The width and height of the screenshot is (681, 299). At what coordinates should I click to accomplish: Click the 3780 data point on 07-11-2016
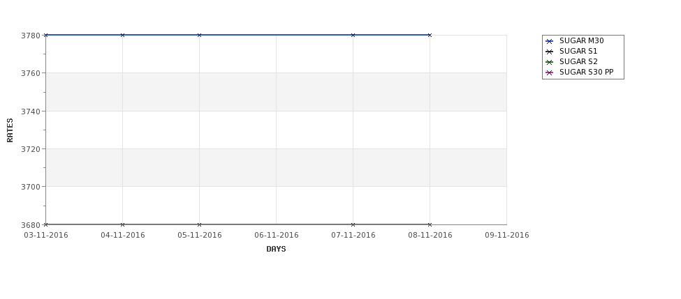(x=353, y=35)
